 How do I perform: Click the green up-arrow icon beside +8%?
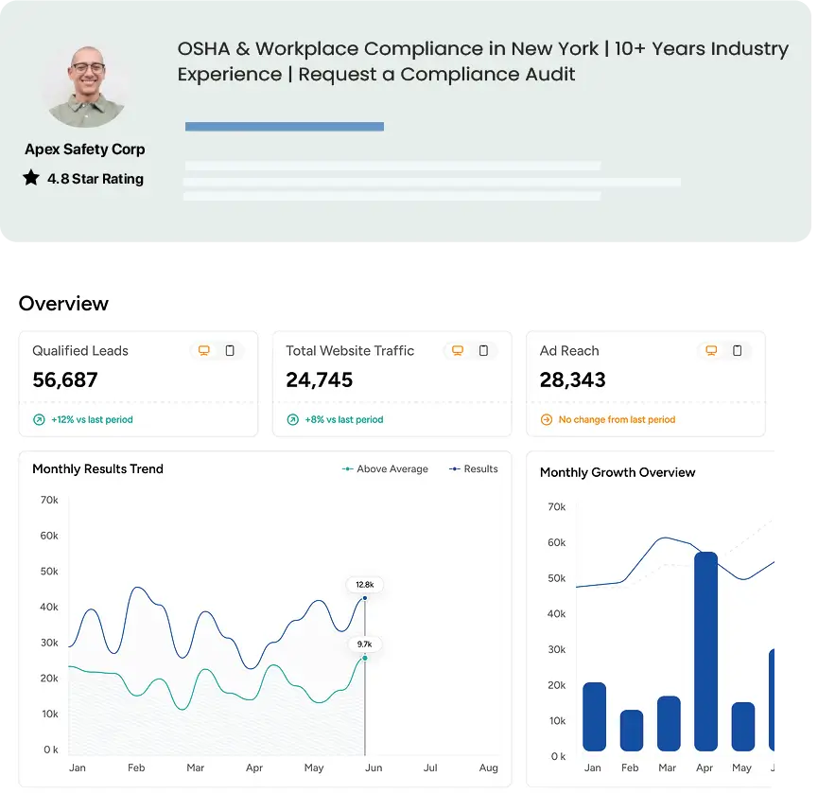292,419
